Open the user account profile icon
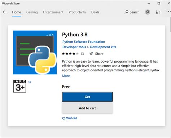Image resolution: width=171 pixels, height=138 pixels. pos(148,12)
